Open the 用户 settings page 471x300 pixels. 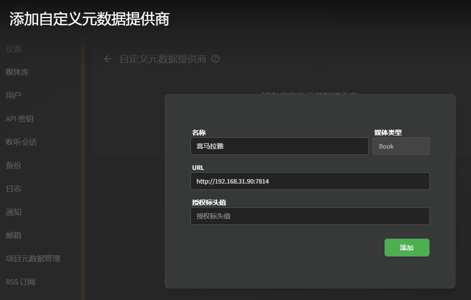pyautogui.click(x=14, y=95)
